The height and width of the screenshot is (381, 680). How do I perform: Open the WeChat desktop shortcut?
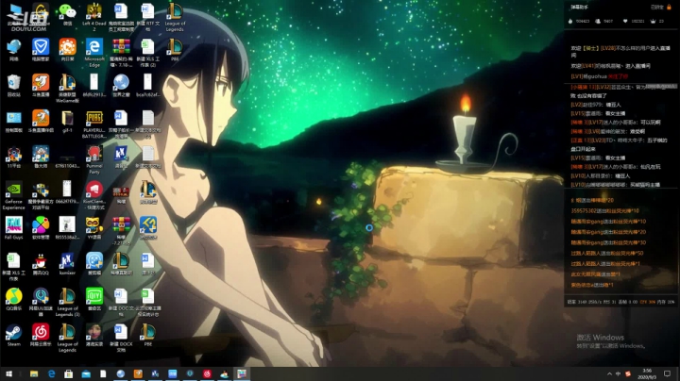point(67,15)
